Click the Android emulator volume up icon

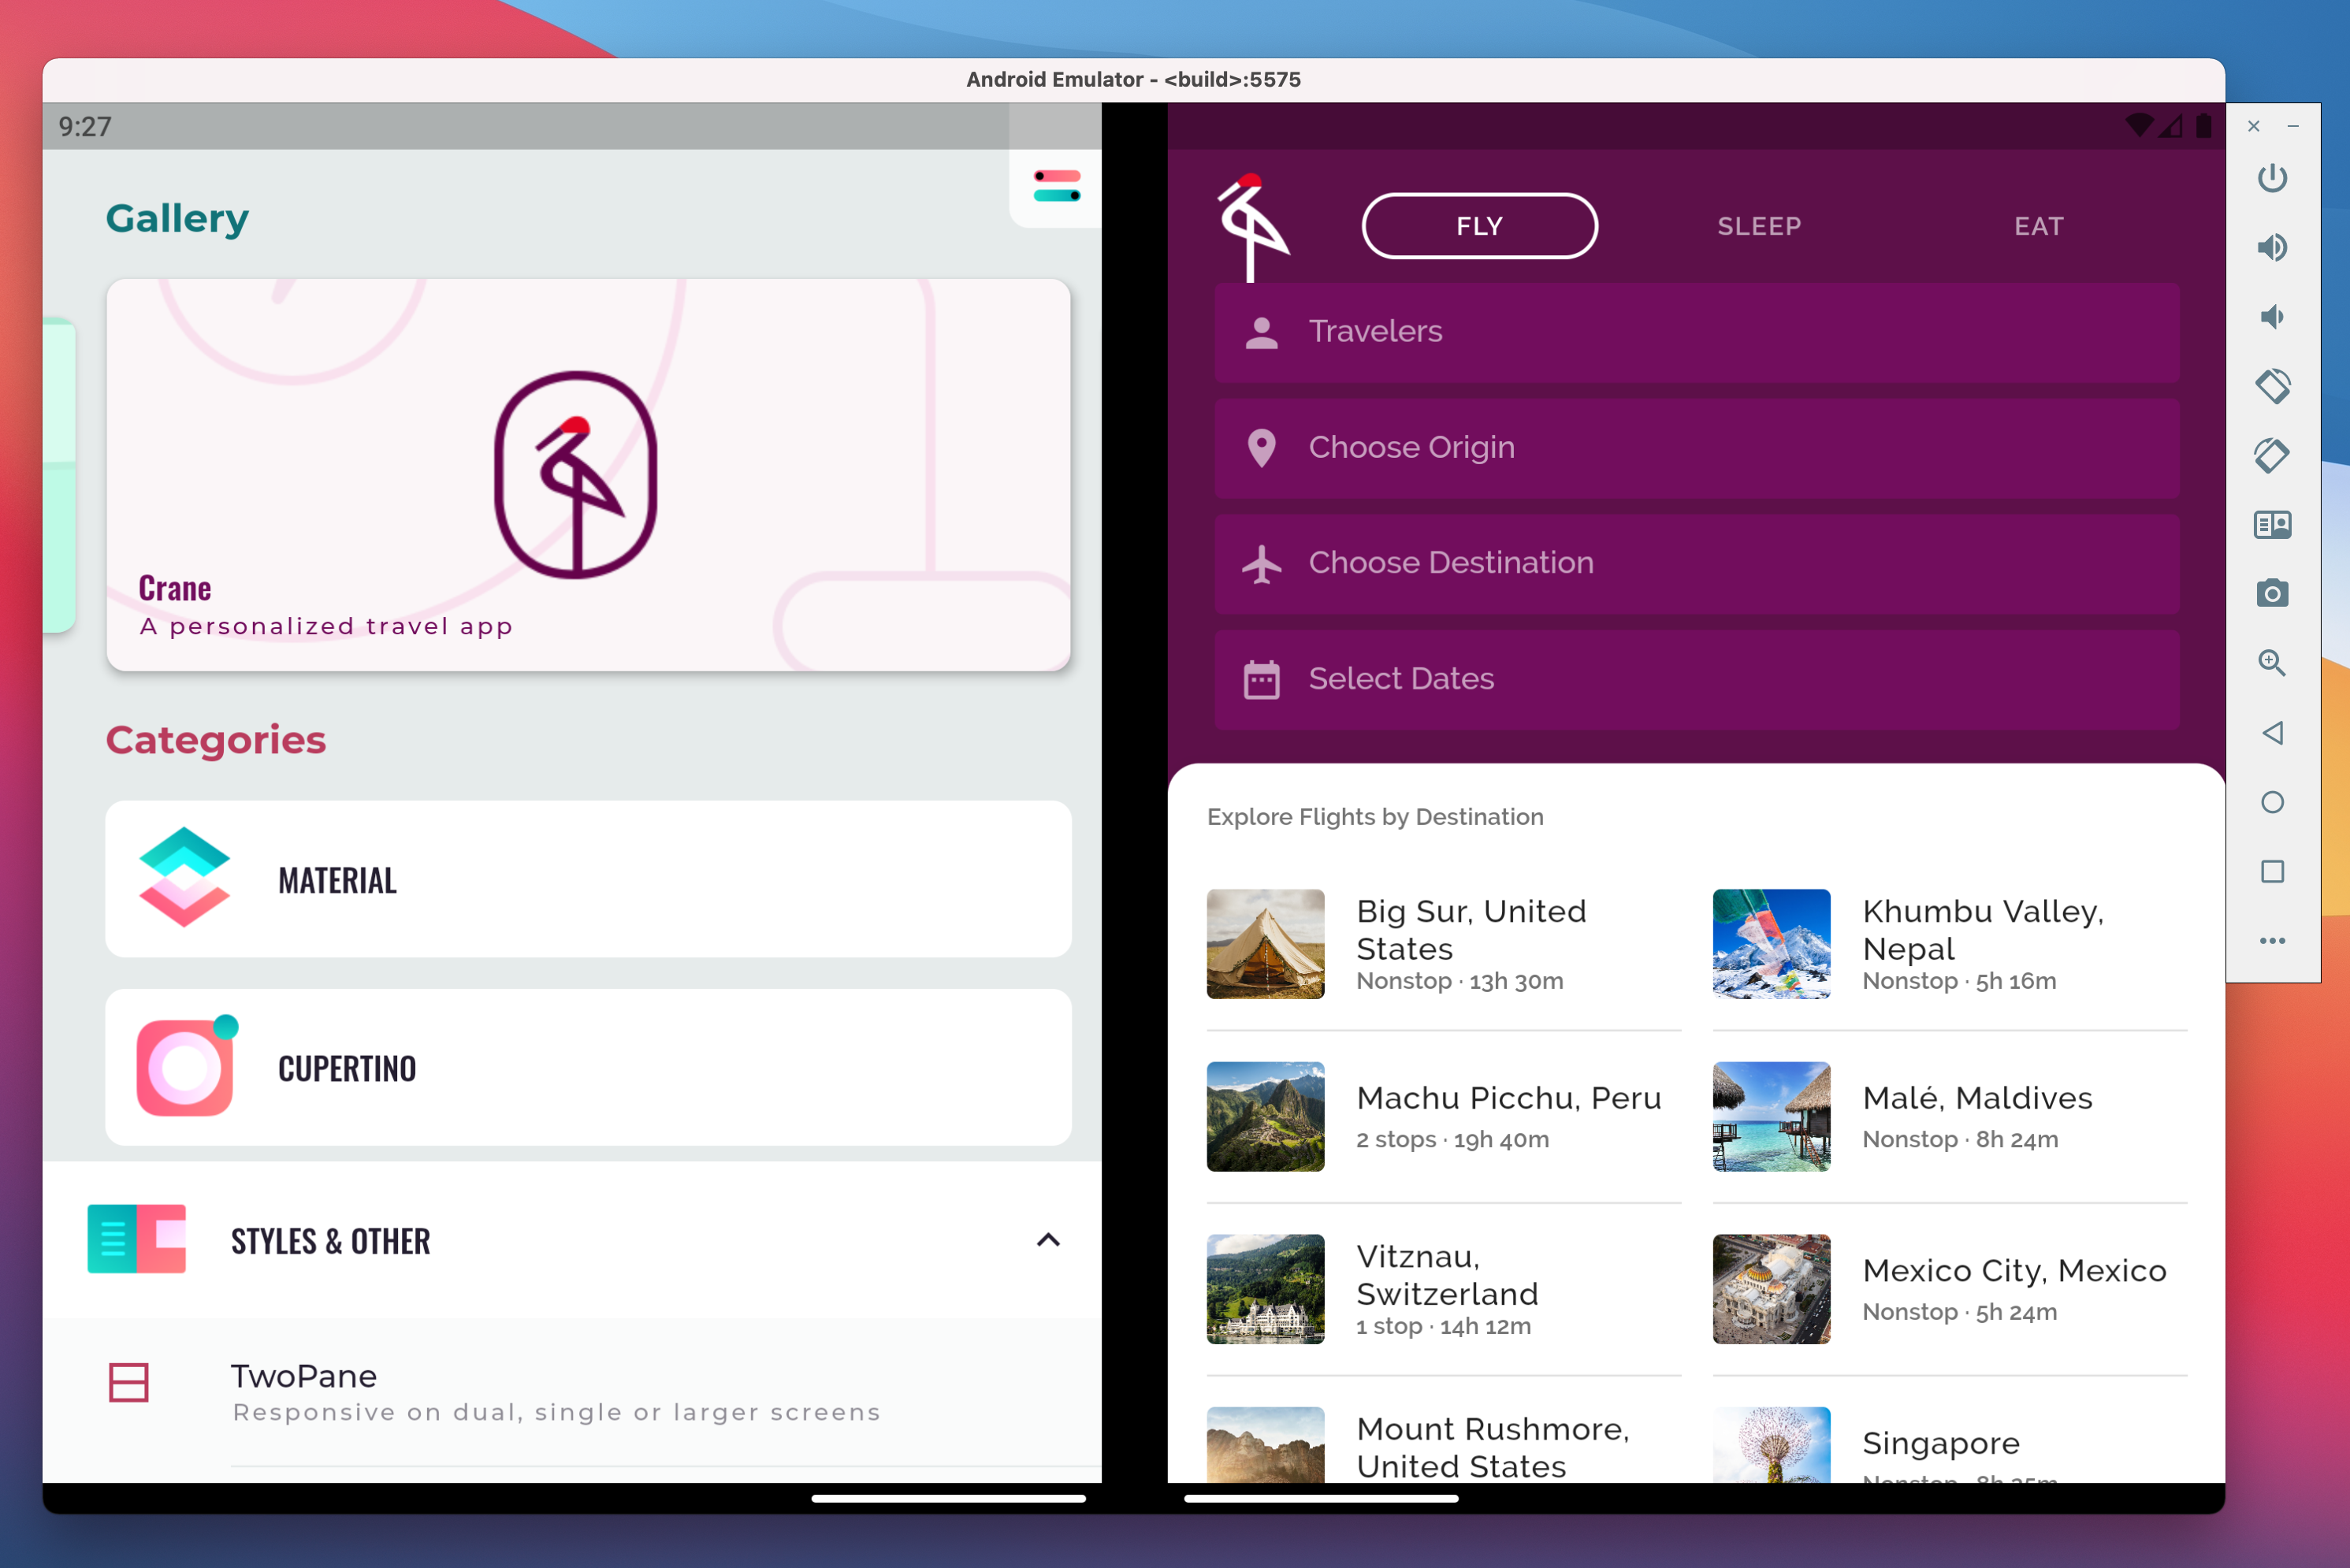[x=2270, y=245]
